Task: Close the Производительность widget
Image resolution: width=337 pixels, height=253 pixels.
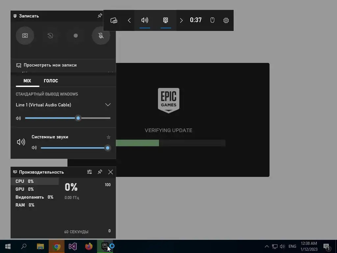Action: (111, 172)
